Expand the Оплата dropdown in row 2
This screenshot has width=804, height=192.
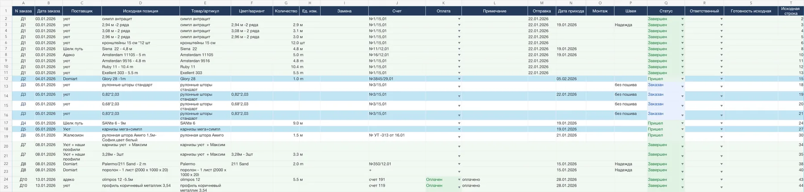pos(459,19)
